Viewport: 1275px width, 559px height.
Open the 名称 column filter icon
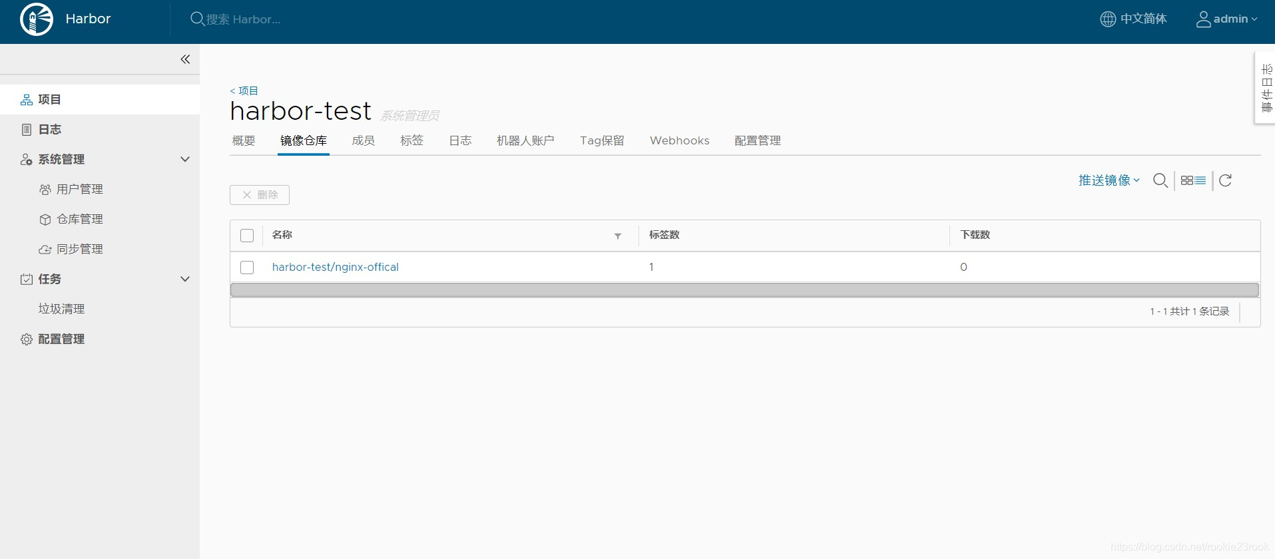tap(618, 236)
